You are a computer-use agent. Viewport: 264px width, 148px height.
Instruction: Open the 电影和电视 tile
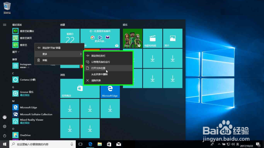pyautogui.click(x=153, y=38)
